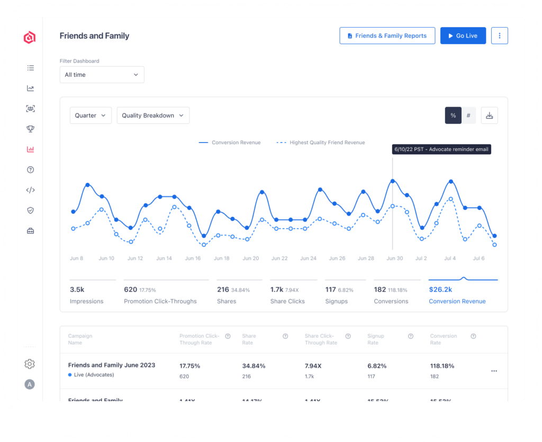Open Friends & Family Reports
The width and height of the screenshot is (542, 442).
click(387, 36)
